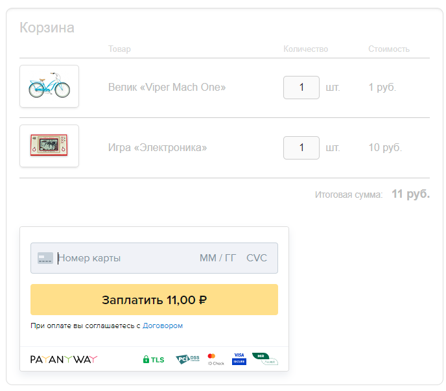Click the CVC code field
The image size is (446, 391).
(x=257, y=258)
